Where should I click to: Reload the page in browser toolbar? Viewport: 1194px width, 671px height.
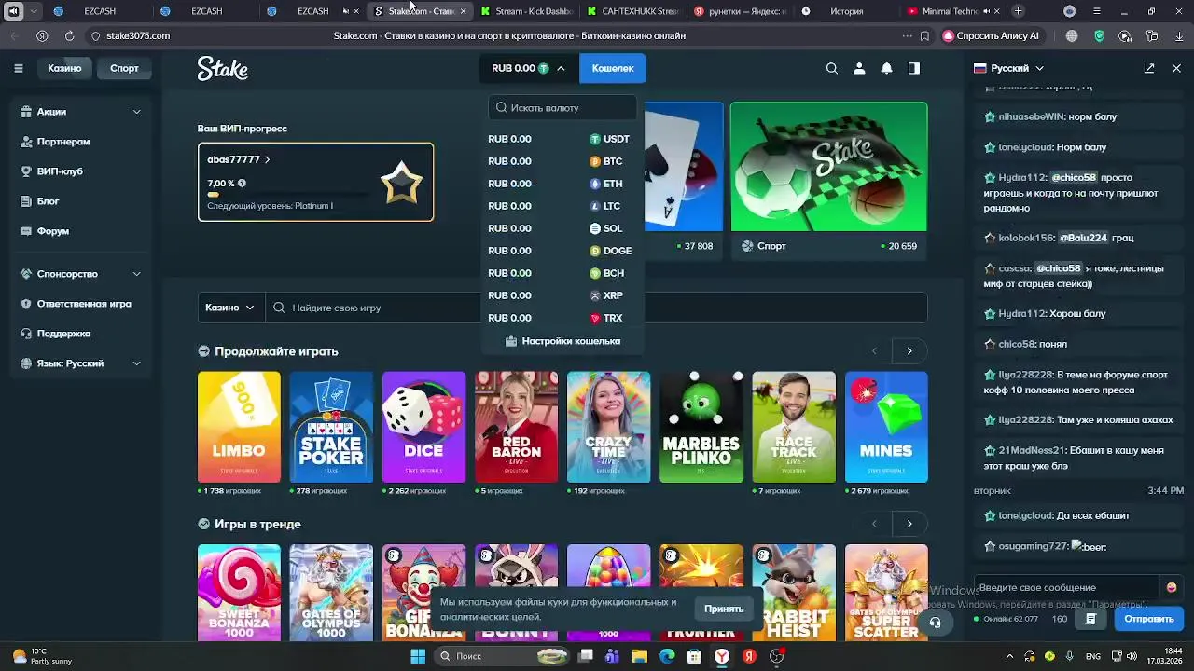pyautogui.click(x=69, y=35)
